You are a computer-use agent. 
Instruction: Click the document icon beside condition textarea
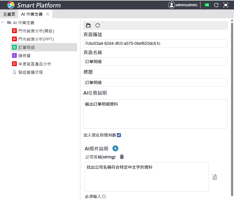point(215,177)
